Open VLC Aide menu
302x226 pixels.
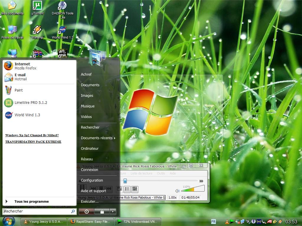(x=173, y=173)
